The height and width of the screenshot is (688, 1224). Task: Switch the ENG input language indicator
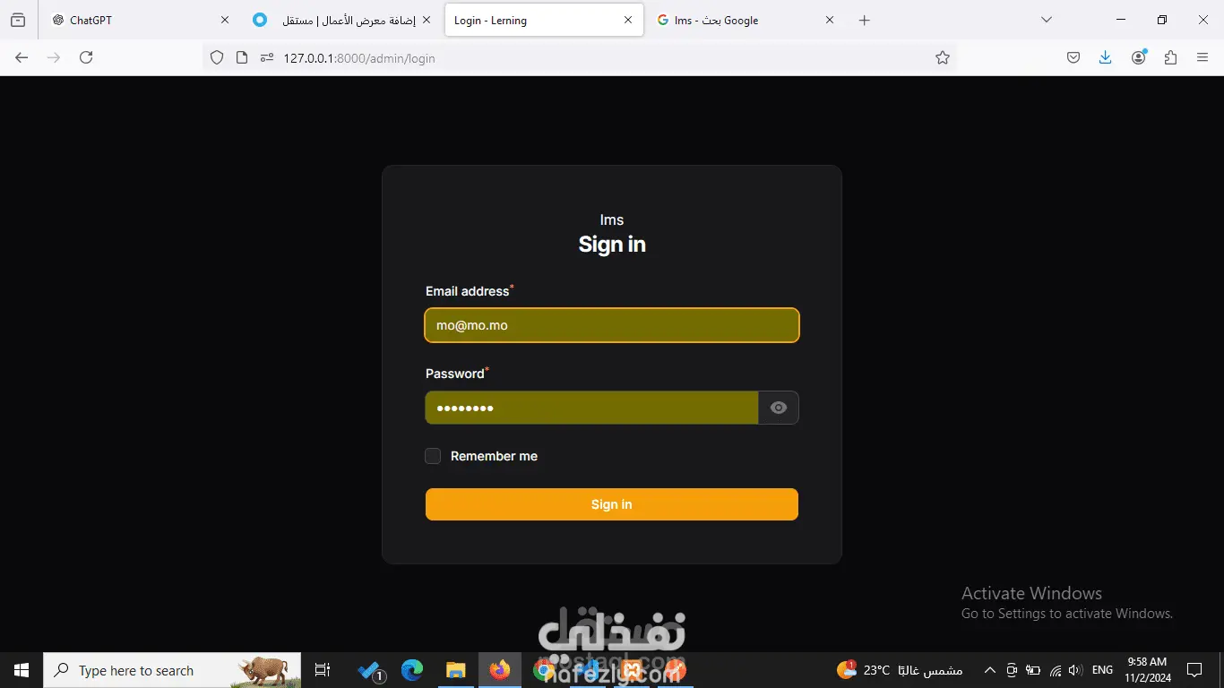point(1103,670)
